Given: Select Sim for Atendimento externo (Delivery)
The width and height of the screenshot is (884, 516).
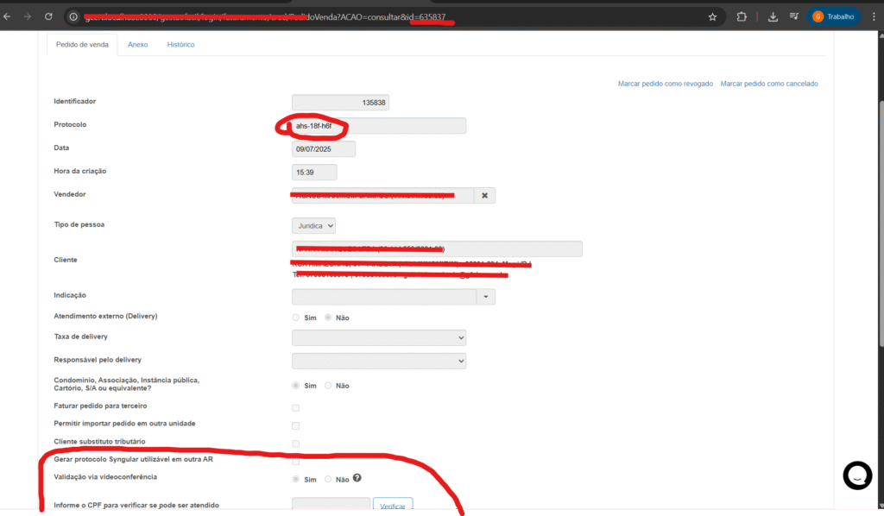Looking at the screenshot, I should [x=296, y=318].
